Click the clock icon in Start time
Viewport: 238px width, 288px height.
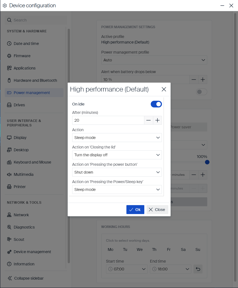click(x=110, y=269)
